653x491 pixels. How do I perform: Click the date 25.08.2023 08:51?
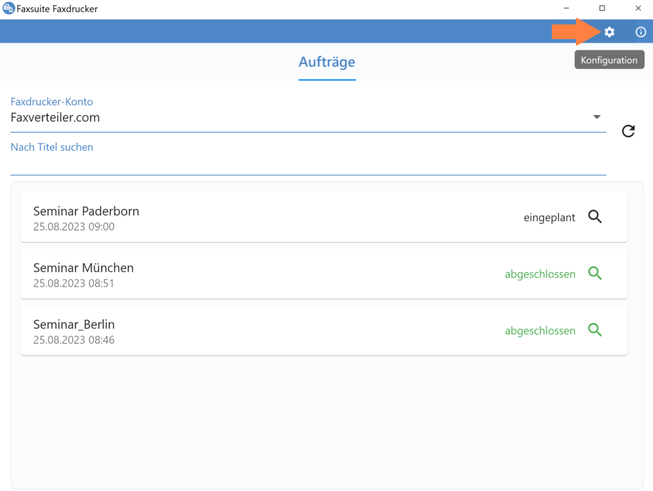tap(74, 283)
